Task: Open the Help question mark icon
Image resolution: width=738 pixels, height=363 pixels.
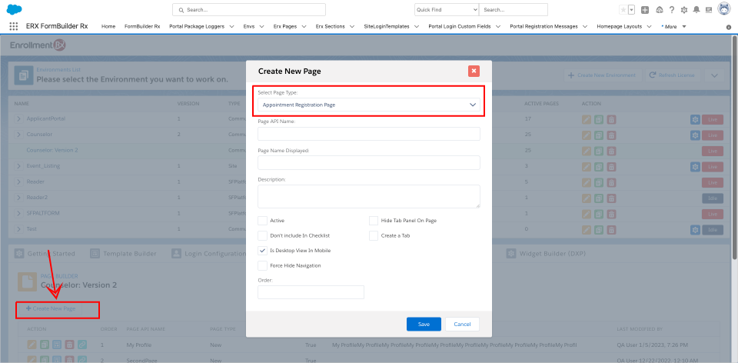Action: point(672,10)
